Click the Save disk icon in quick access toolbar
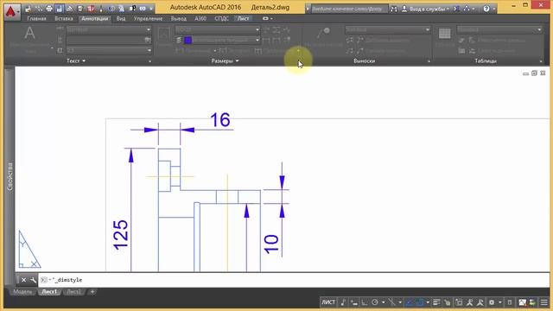 click(60, 8)
